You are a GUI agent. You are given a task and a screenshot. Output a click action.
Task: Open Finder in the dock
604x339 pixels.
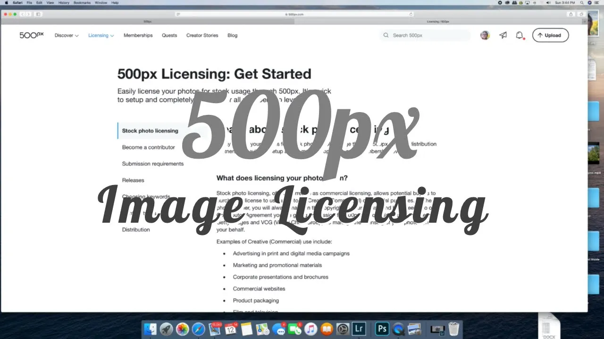(x=151, y=329)
